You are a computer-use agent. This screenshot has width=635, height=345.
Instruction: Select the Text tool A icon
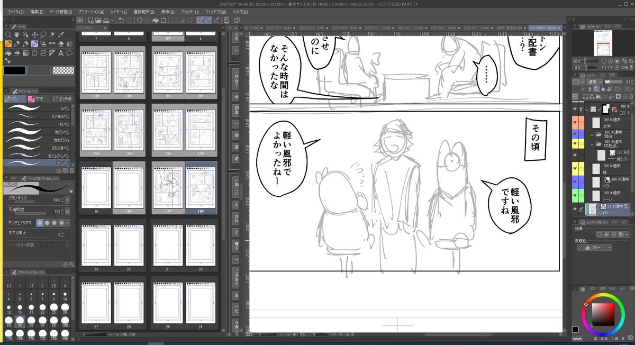click(x=61, y=53)
